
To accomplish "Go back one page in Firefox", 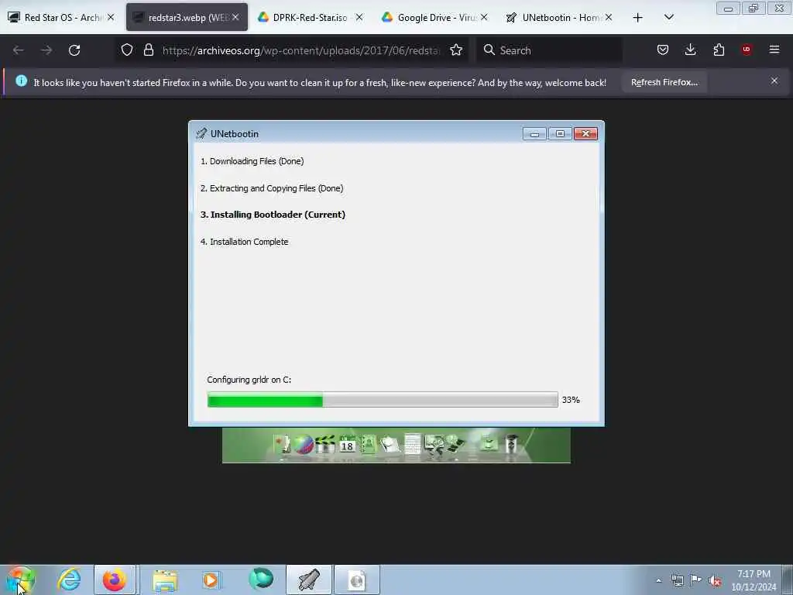I will (19, 50).
